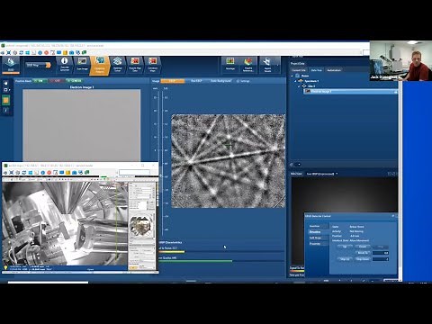
Task: Select Electron Image 1 in the data tree
Action: pyautogui.click(x=350, y=91)
